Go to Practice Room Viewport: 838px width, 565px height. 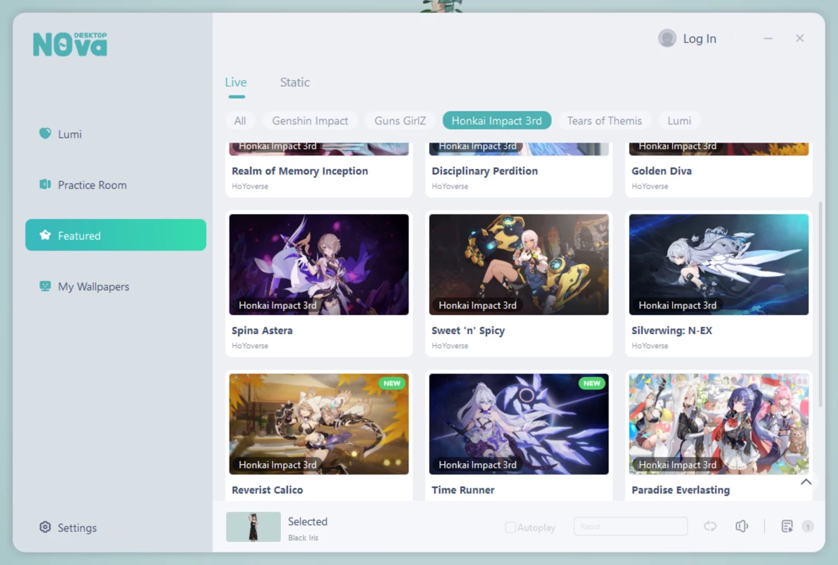point(116,185)
